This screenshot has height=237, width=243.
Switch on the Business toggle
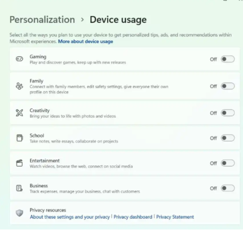click(228, 188)
